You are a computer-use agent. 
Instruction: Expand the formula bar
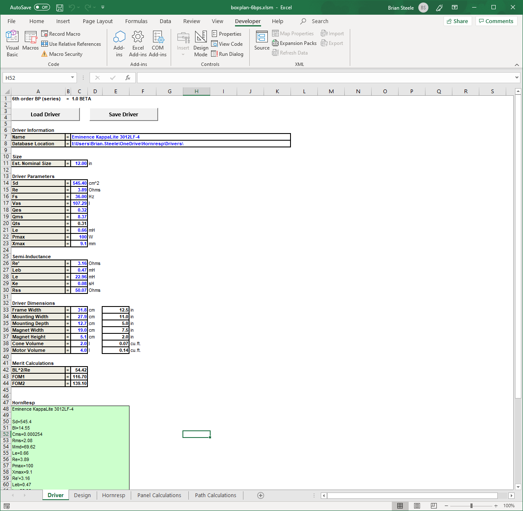point(517,78)
